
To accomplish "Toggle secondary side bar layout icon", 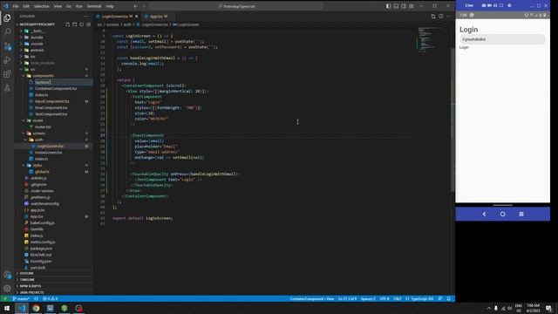I will (404, 6).
